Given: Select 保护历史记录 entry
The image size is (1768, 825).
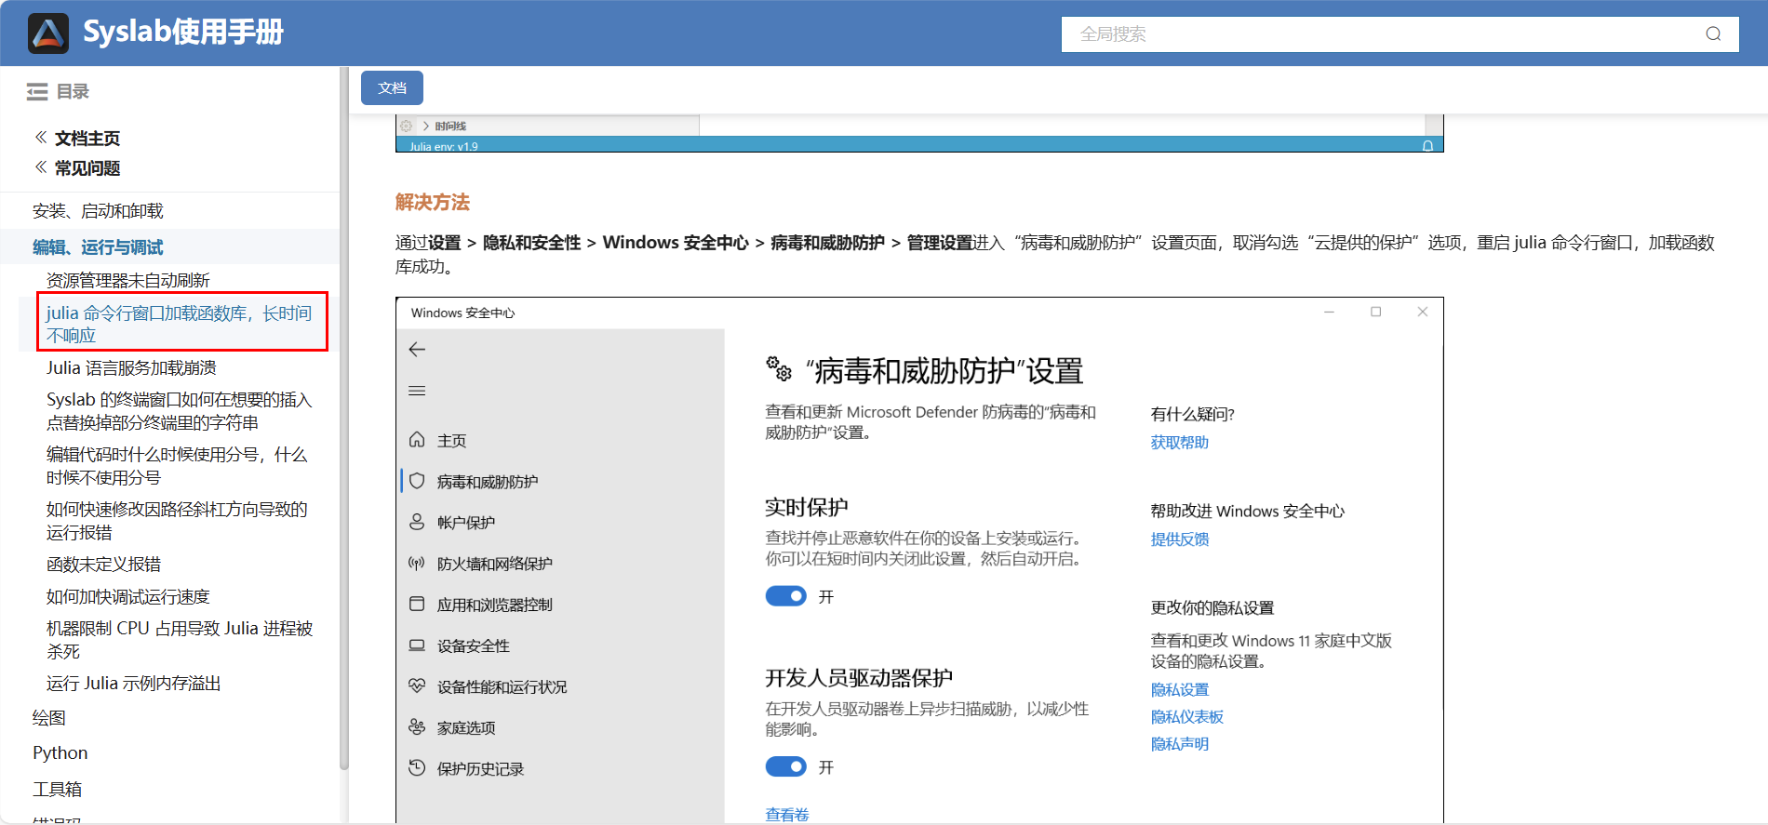Looking at the screenshot, I should click(x=481, y=769).
